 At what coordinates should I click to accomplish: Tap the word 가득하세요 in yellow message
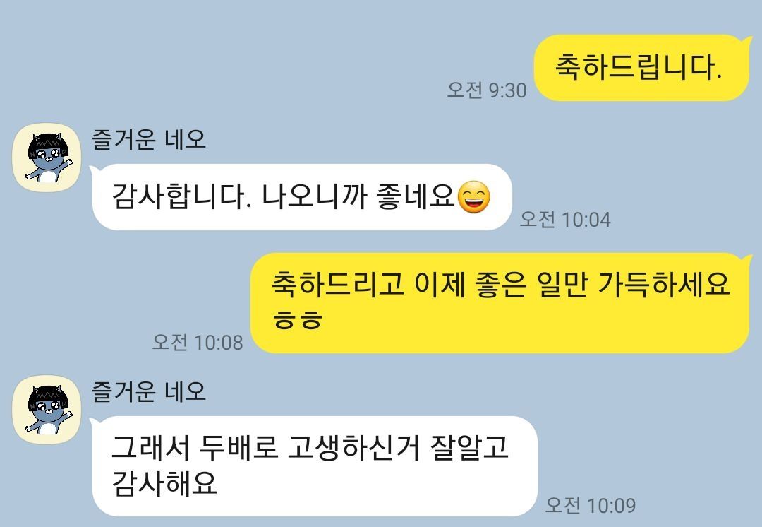coord(663,284)
